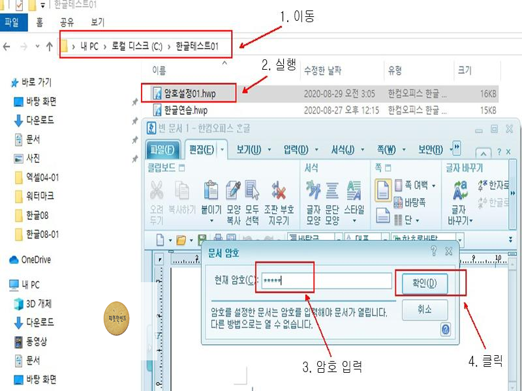This screenshot has width=522, height=391.
Task: Click the Paste (붙이기) clipboard icon
Action: 211,190
